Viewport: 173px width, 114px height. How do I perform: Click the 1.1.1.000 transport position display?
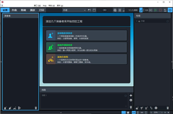pos(133,10)
